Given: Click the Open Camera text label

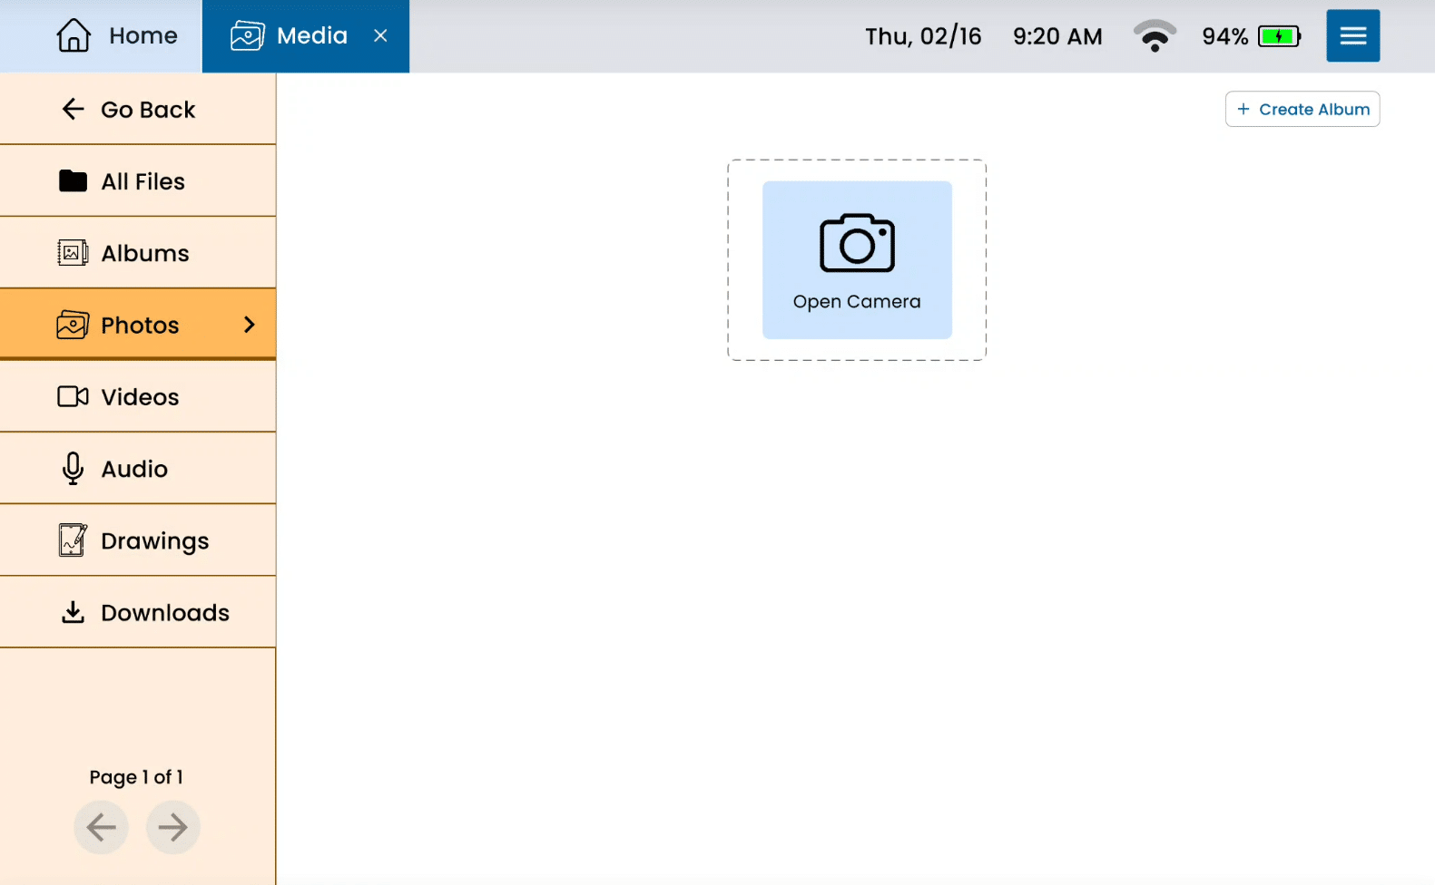Looking at the screenshot, I should click(x=857, y=302).
